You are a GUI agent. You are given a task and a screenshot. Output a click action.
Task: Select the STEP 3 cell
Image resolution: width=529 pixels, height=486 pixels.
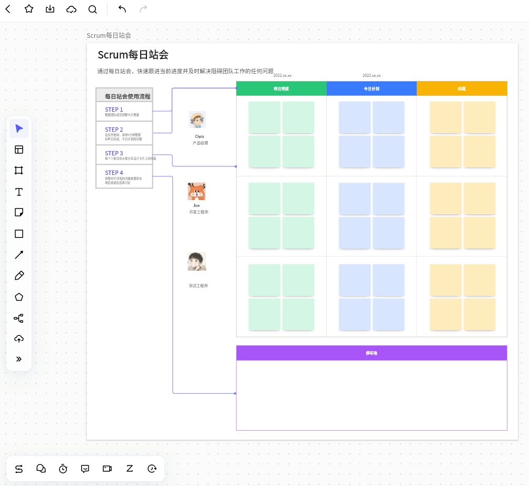(124, 155)
